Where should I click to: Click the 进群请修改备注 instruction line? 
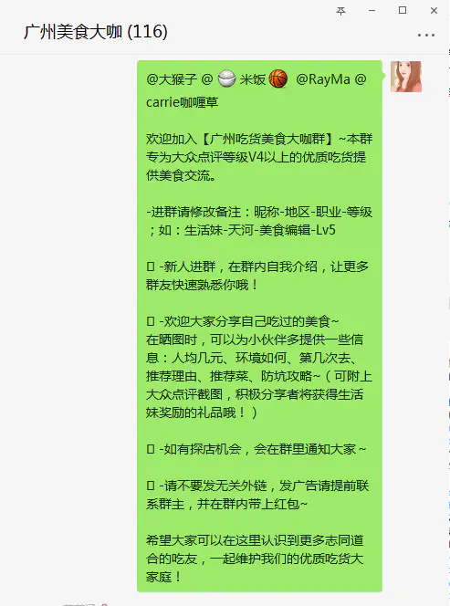[258, 221]
